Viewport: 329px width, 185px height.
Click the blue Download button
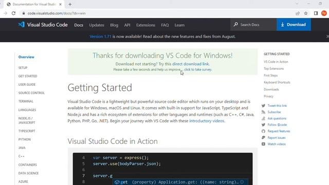coord(294,25)
